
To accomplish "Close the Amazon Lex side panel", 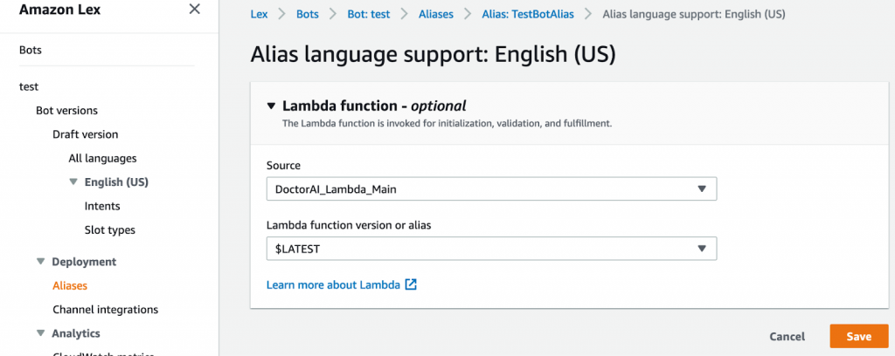I will (195, 9).
